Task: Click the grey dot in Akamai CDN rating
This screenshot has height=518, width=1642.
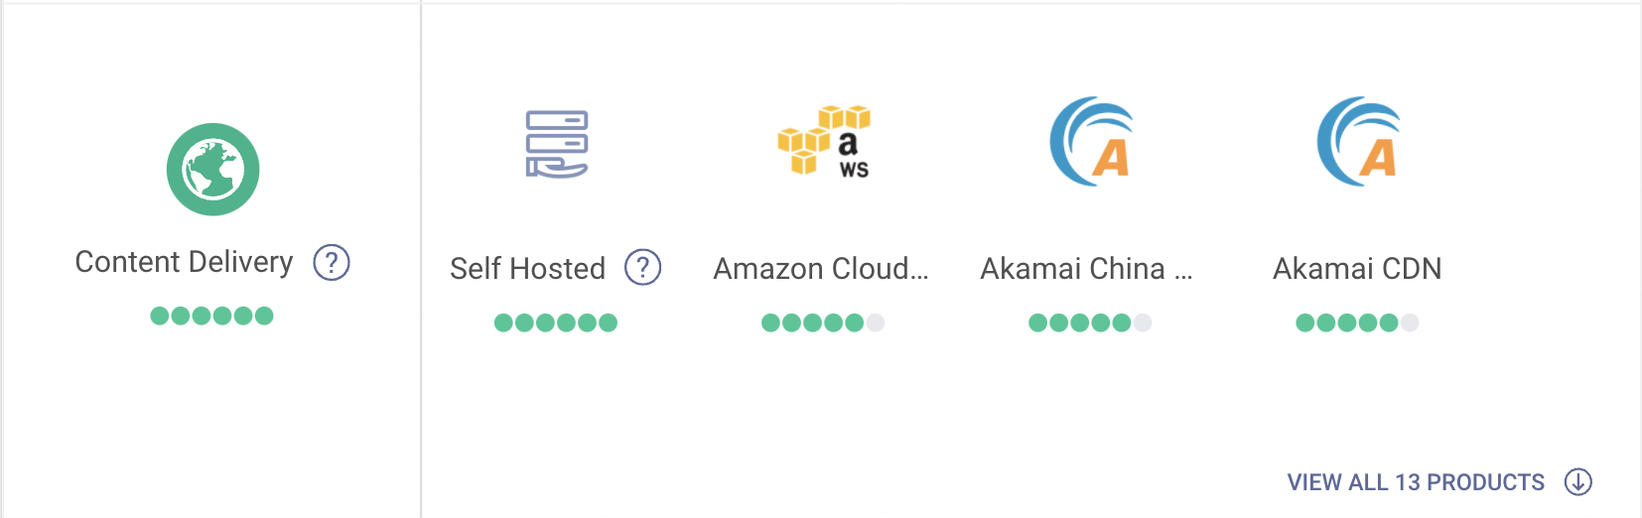Action: pos(1410,323)
